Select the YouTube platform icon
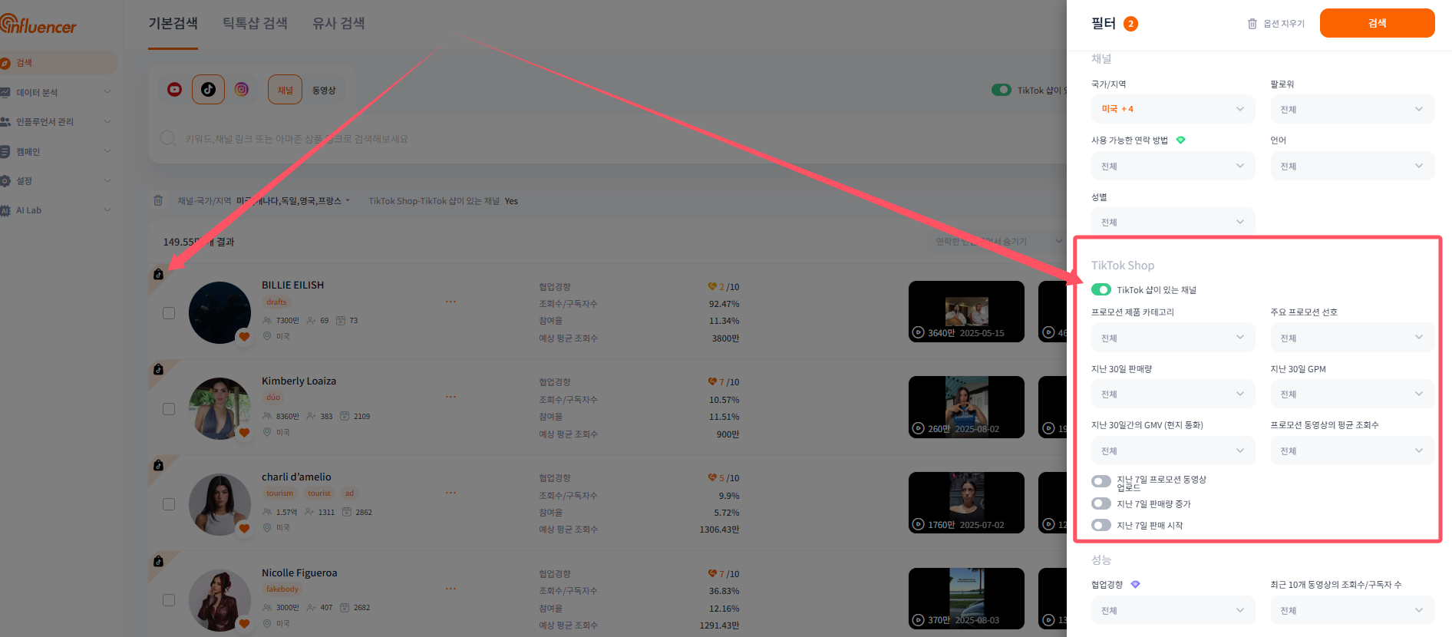This screenshot has width=1452, height=637. tap(174, 90)
